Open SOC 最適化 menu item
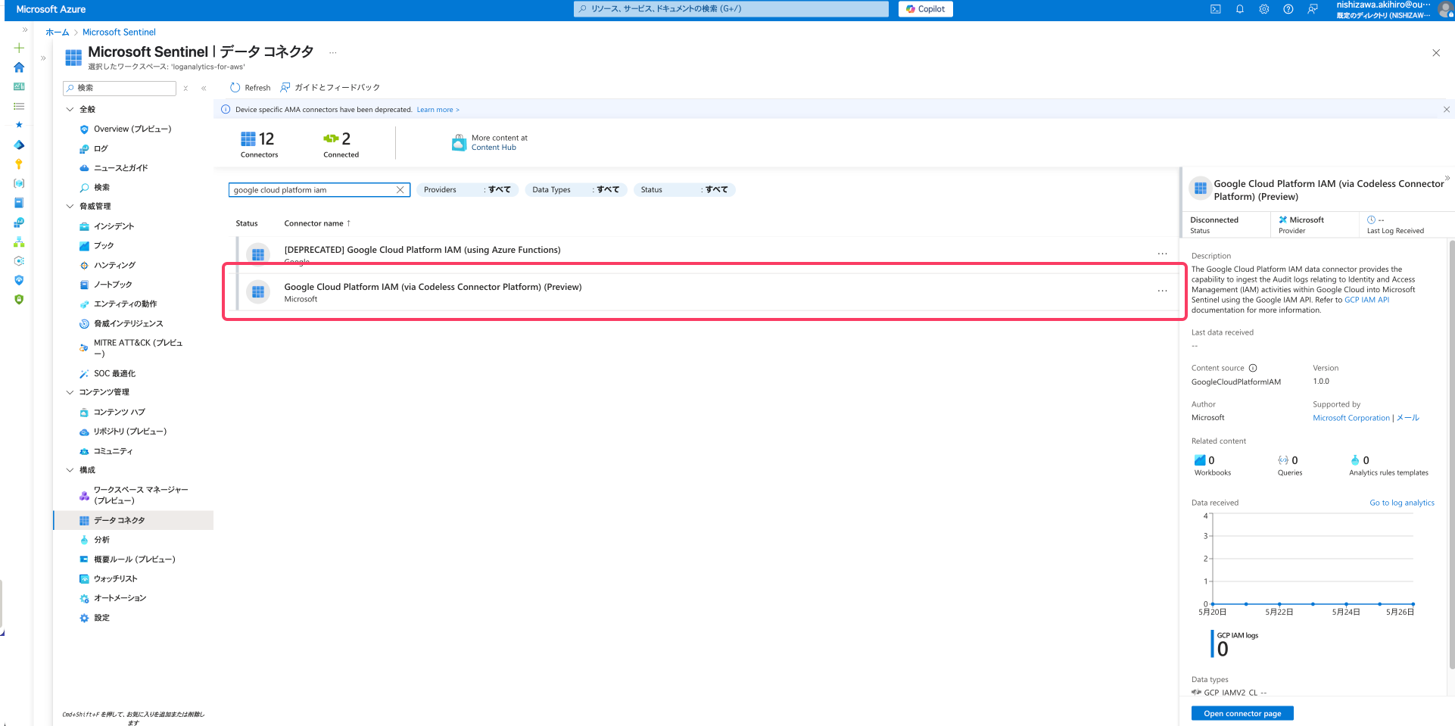The image size is (1455, 726). click(114, 374)
